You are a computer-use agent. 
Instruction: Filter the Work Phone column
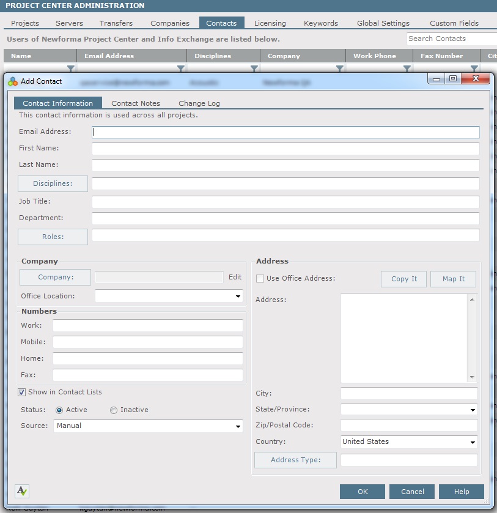(x=407, y=68)
